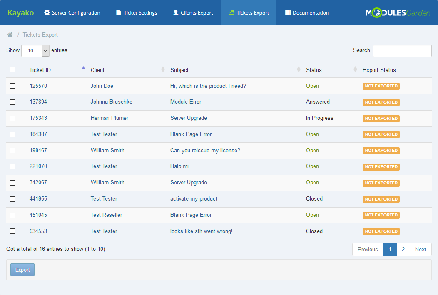
Task: Click the page icon beside Ticket Settings
Action: click(x=118, y=12)
